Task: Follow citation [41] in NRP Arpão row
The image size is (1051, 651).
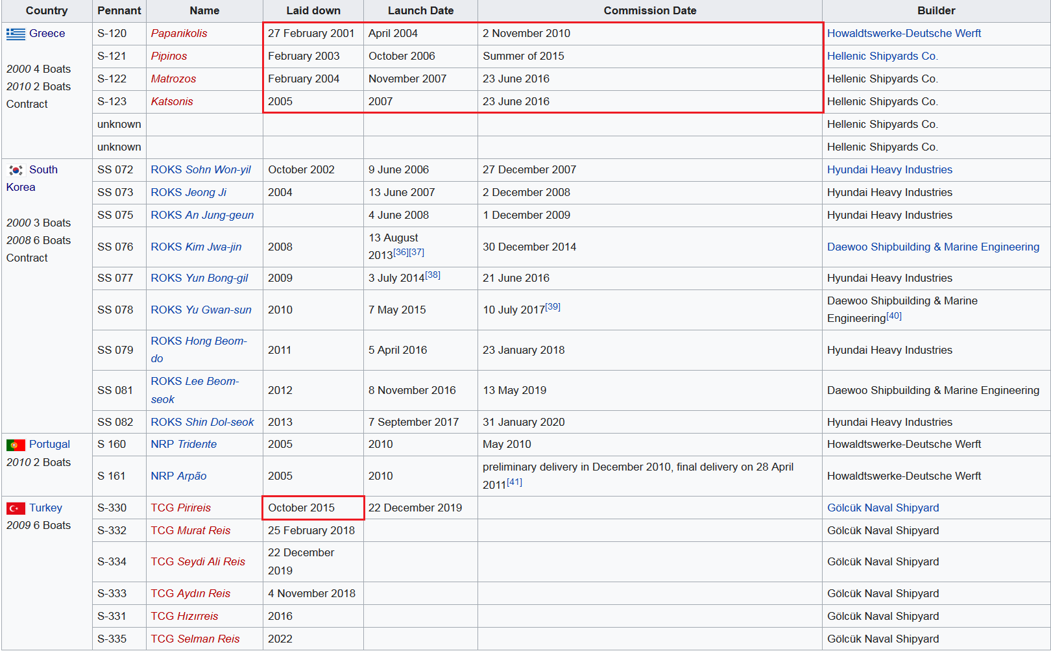Action: [514, 482]
